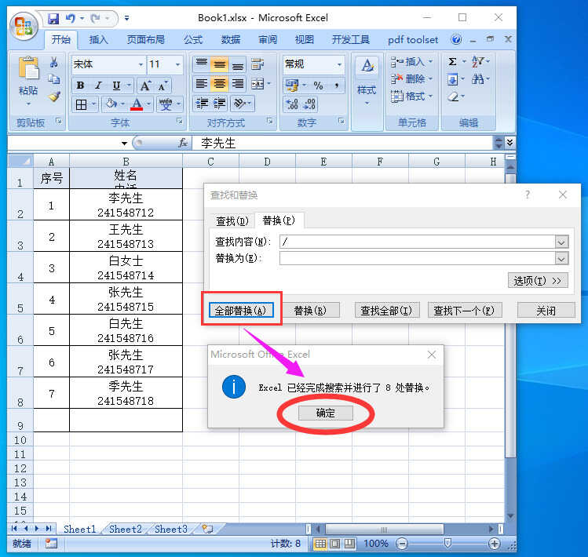Open number format 常规 dropdown
Image resolution: width=588 pixels, height=557 pixels.
pos(339,64)
